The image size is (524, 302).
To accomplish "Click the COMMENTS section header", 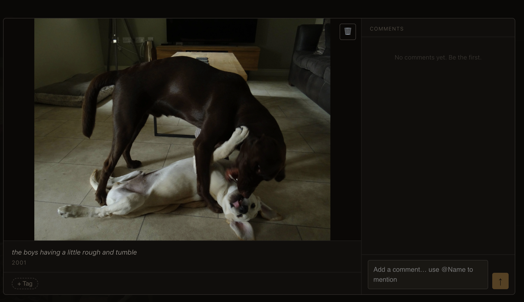I will (386, 29).
